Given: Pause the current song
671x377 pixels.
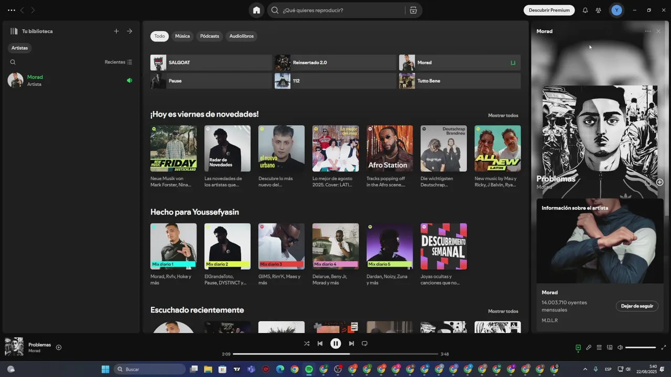Looking at the screenshot, I should (x=335, y=343).
